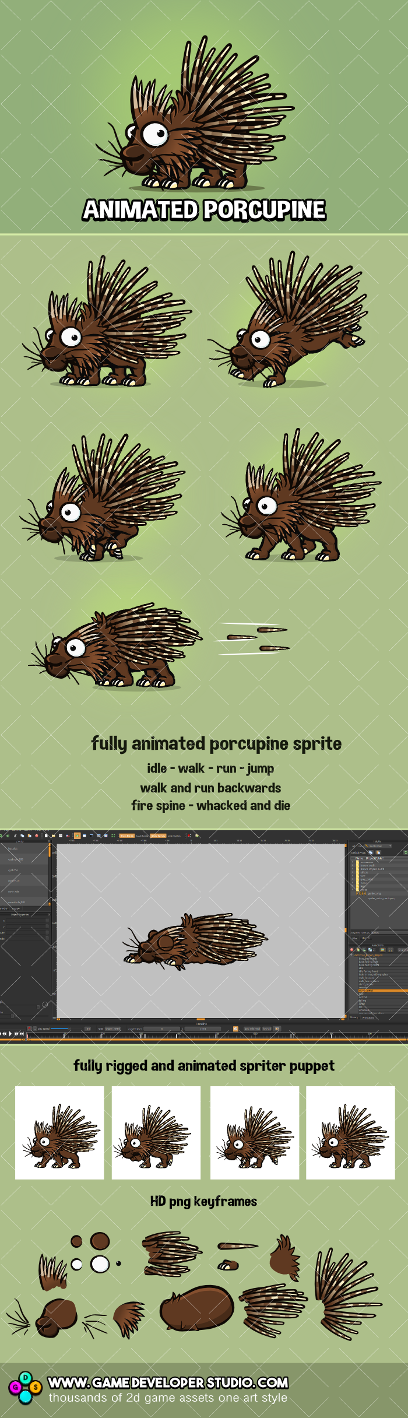Click the green icon in Animations panel toolbar
The height and width of the screenshot is (1418, 408).
point(364,950)
